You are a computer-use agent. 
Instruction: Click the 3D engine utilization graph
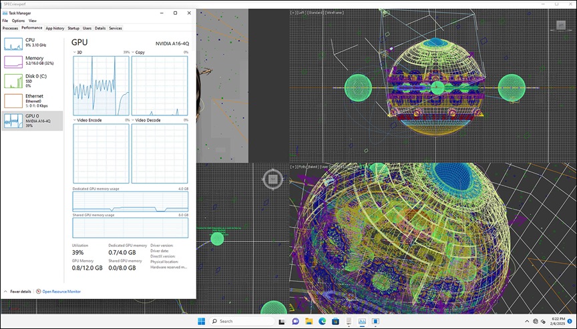(102, 85)
